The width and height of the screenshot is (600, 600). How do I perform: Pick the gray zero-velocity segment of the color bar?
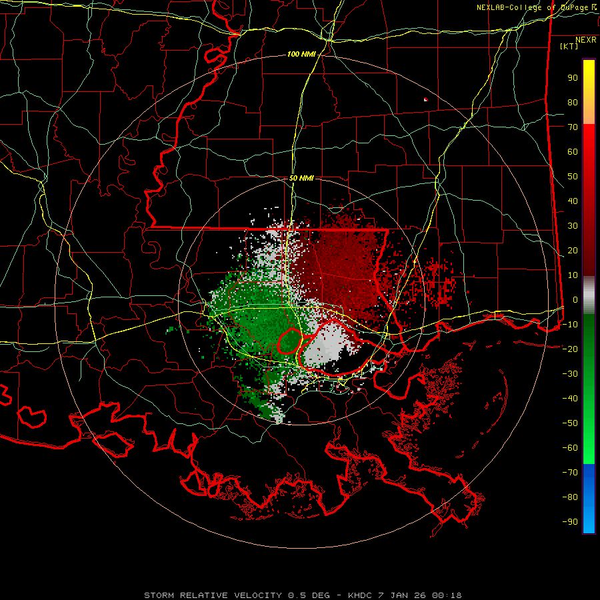coord(589,295)
